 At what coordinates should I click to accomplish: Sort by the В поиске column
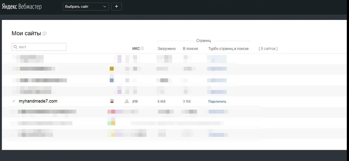tap(190, 49)
